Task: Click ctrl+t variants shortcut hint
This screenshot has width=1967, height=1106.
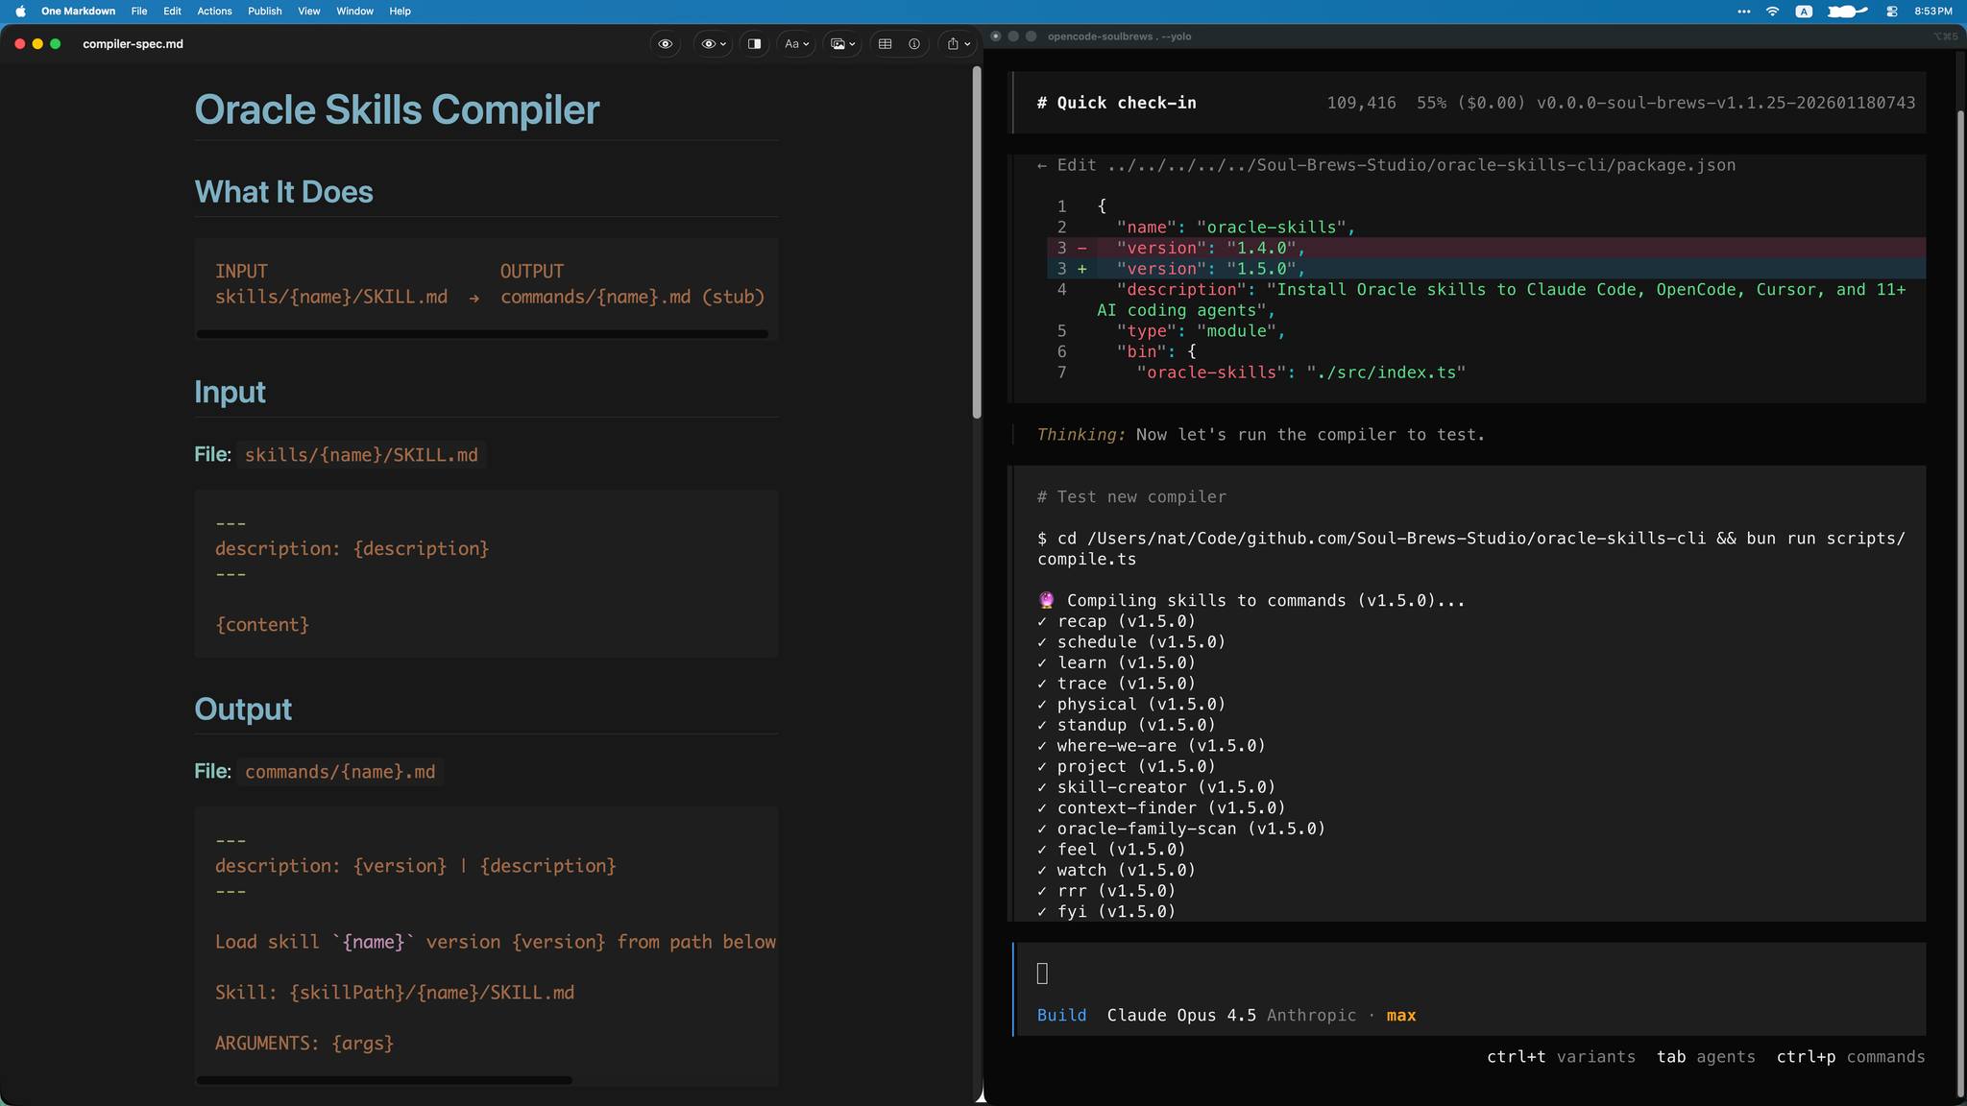Action: (x=1561, y=1056)
